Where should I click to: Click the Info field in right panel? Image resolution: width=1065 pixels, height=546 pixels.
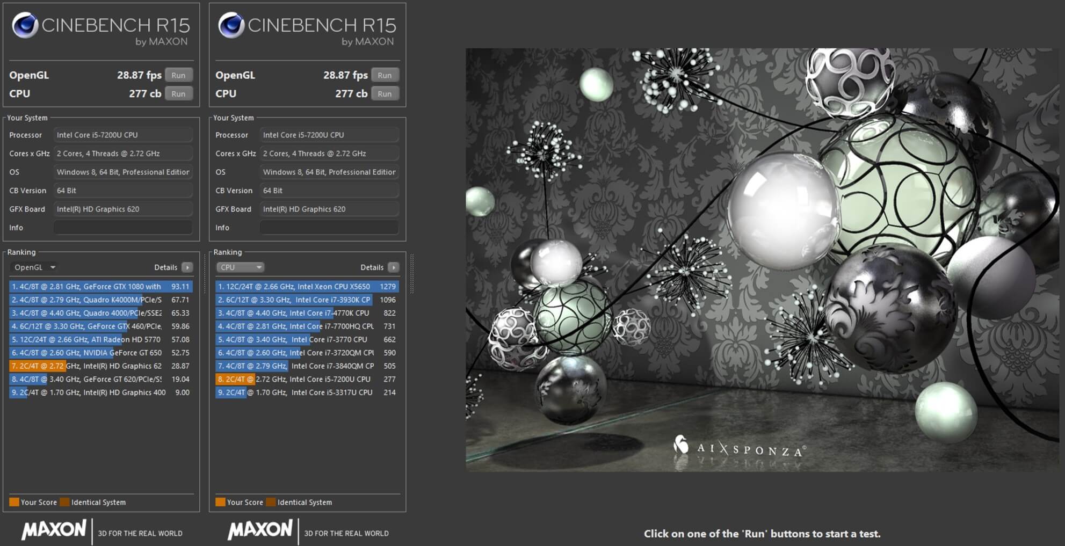(329, 228)
